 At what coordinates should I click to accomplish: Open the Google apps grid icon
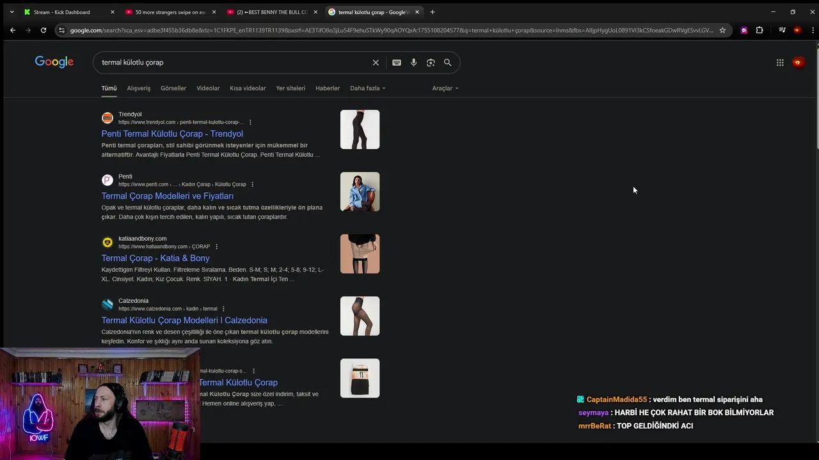[780, 63]
